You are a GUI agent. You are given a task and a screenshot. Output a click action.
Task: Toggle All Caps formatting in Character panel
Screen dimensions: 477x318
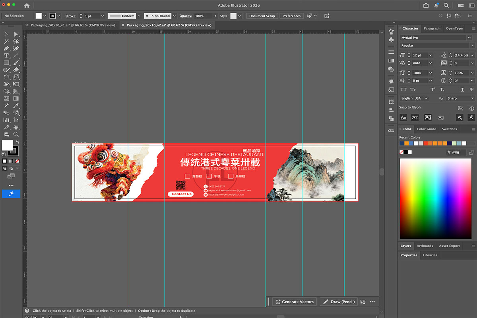point(403,89)
